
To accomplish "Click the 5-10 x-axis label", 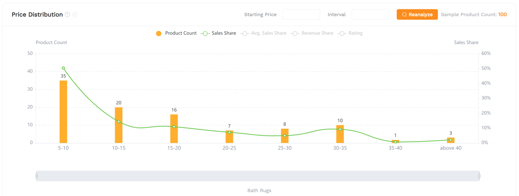I will pos(63,148).
